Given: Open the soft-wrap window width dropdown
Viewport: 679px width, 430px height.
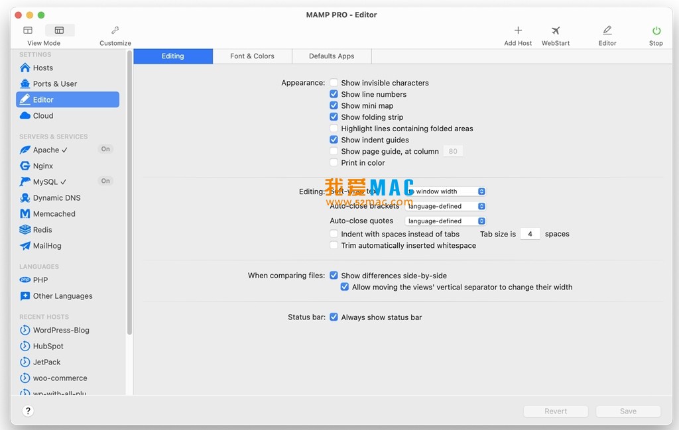Looking at the screenshot, I should tap(445, 191).
